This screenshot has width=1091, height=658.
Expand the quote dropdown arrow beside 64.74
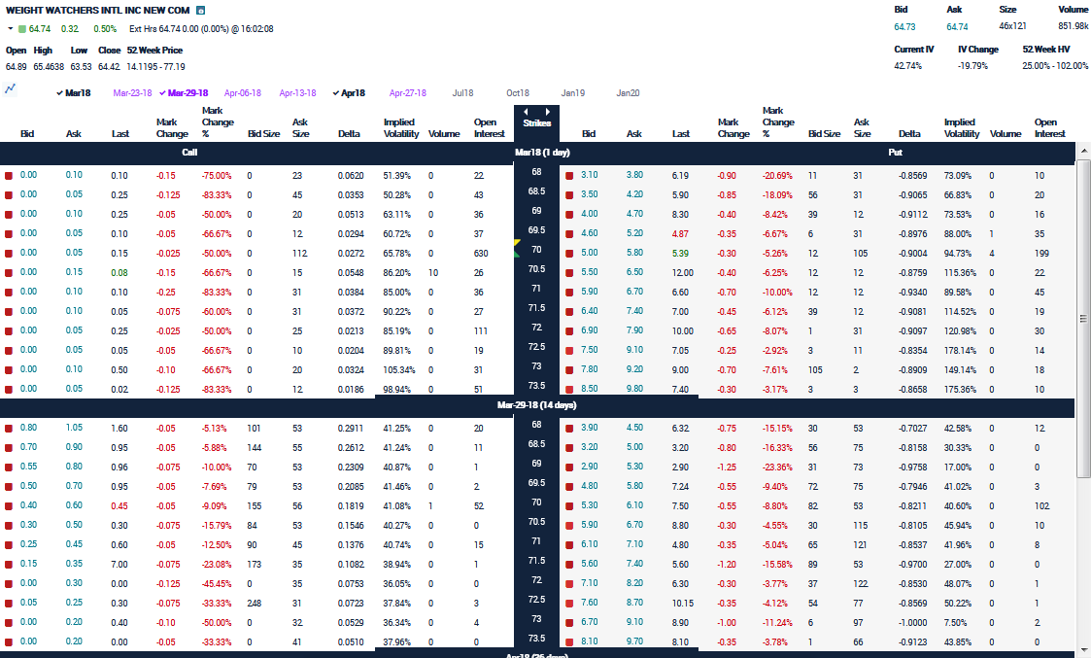click(x=11, y=29)
